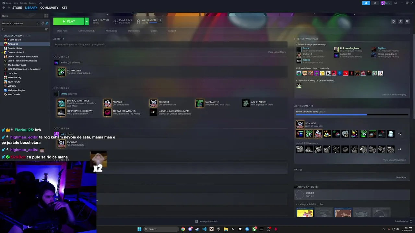This screenshot has height=233, width=415.
Task: Collapse the Uncategorized category
Action: coord(2,36)
